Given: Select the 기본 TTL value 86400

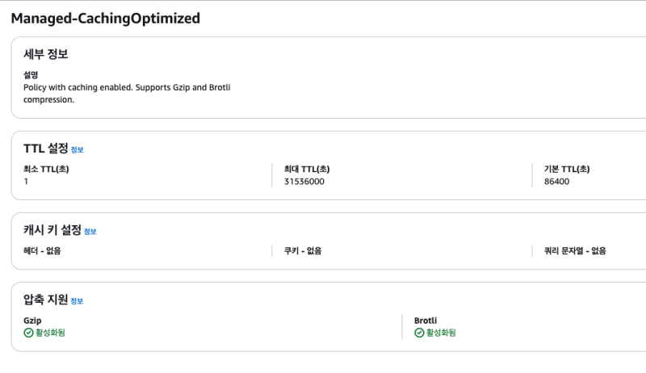Looking at the screenshot, I should pyautogui.click(x=557, y=182).
